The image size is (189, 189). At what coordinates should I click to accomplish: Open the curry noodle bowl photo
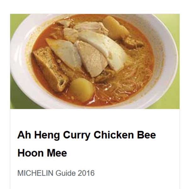(x=95, y=61)
